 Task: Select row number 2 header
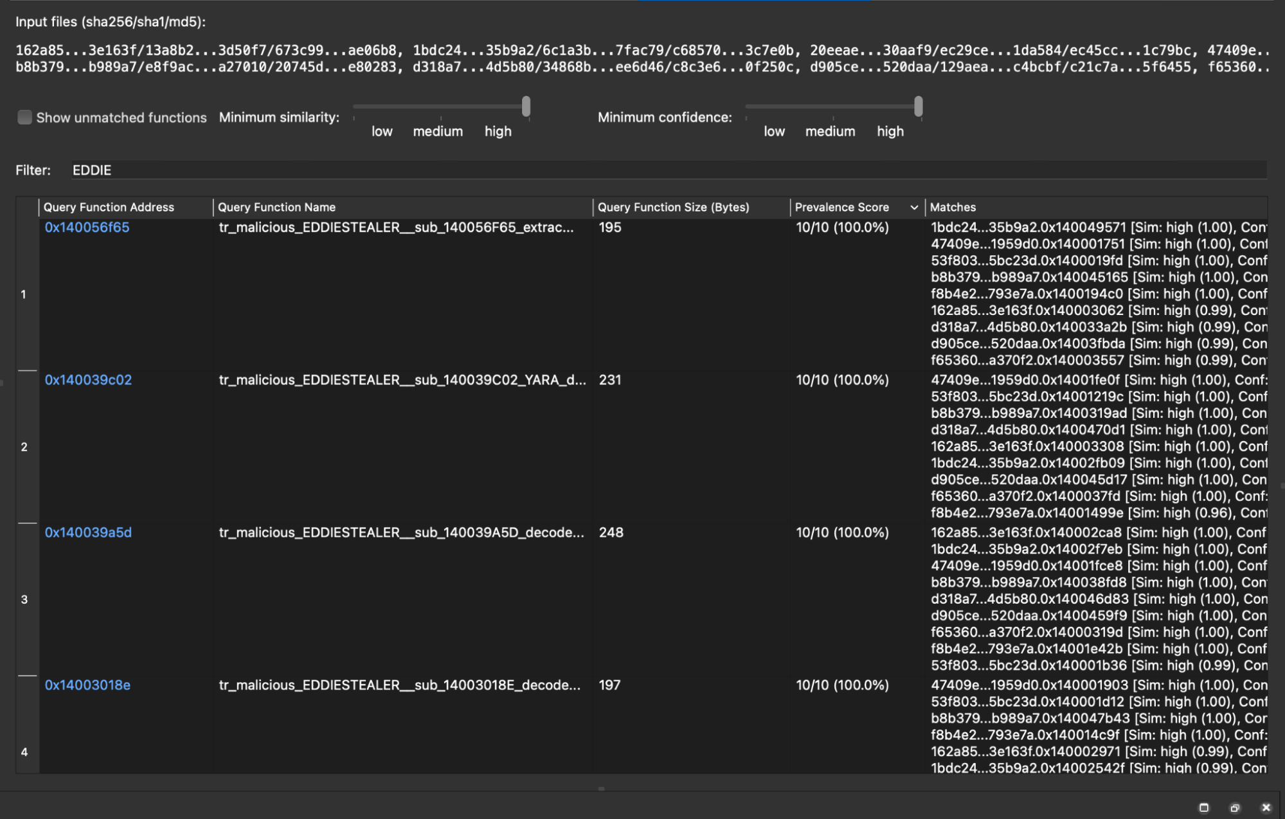tap(24, 447)
